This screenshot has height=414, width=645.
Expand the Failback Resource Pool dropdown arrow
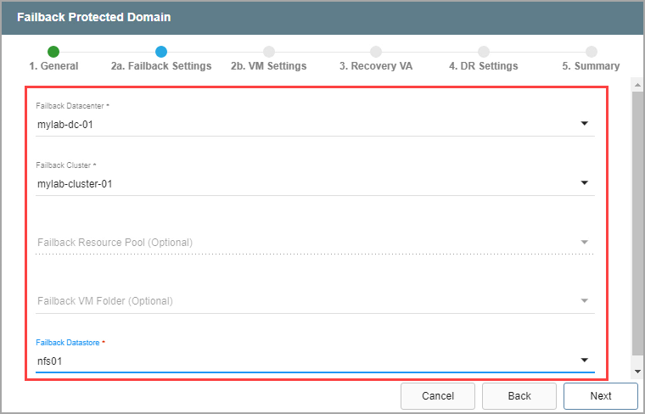click(x=584, y=243)
